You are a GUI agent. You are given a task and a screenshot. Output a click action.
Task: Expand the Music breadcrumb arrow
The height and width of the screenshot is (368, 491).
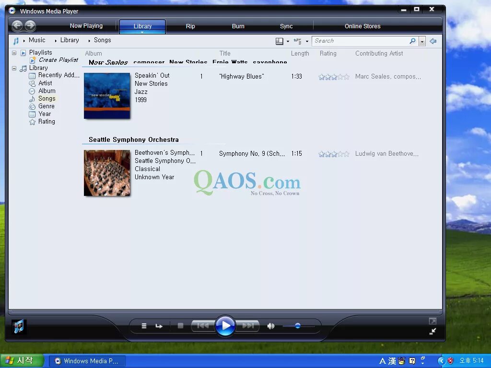[24, 41]
